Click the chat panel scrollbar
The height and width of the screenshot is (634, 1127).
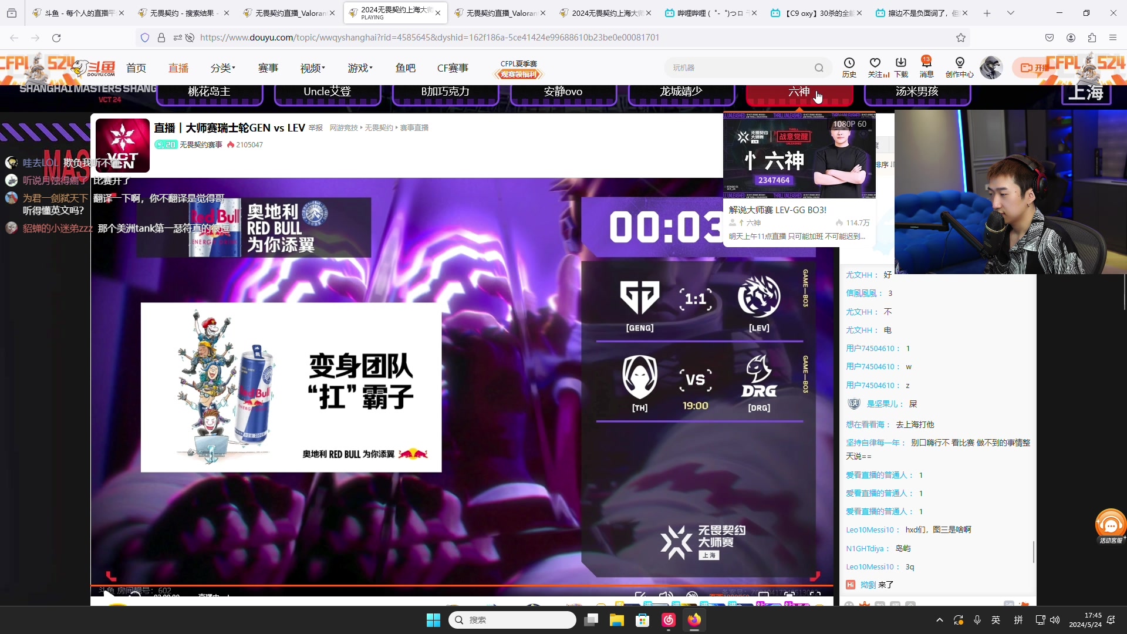click(x=1034, y=552)
